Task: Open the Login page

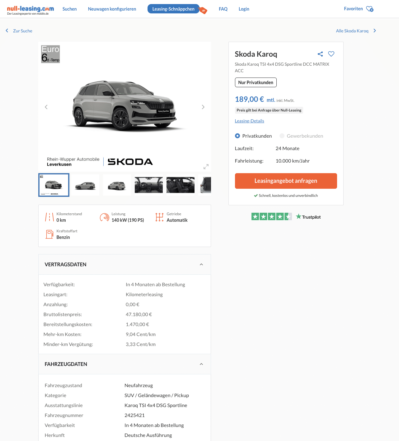Action: point(244,9)
